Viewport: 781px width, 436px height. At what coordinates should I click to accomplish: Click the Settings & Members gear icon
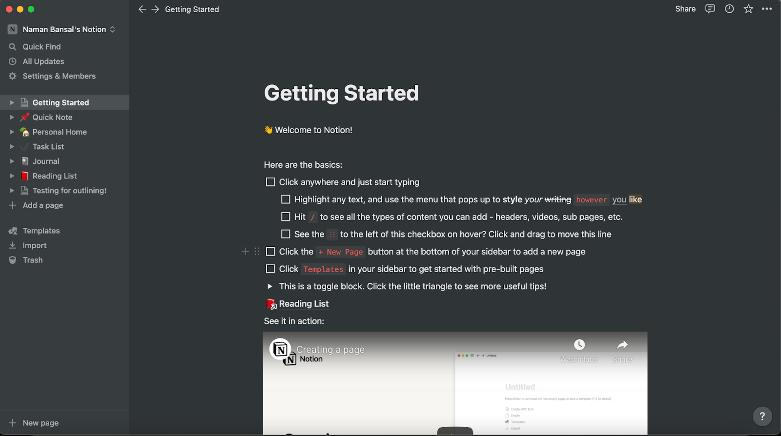[13, 76]
